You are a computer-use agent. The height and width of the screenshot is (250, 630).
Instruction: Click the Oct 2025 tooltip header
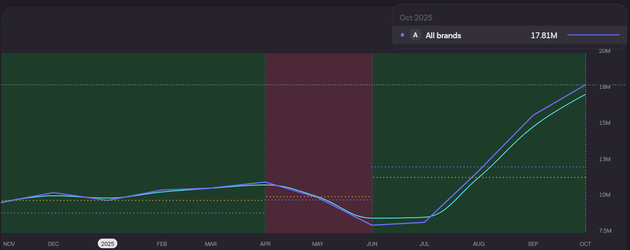[x=416, y=18]
